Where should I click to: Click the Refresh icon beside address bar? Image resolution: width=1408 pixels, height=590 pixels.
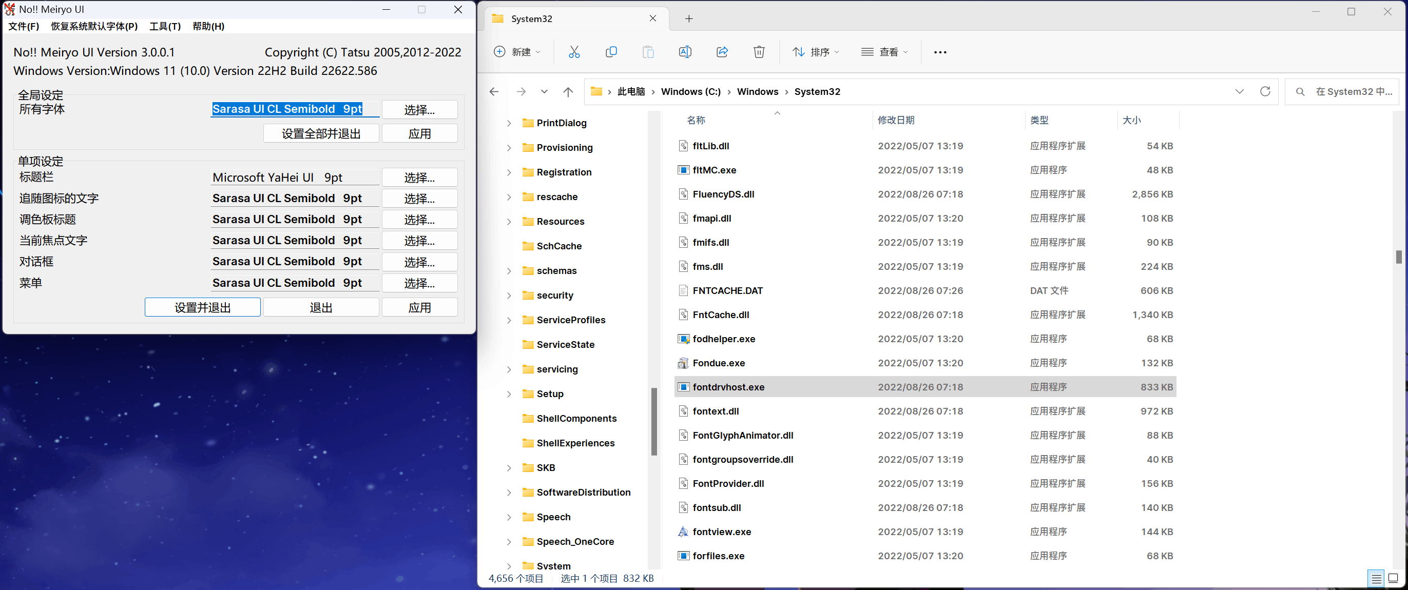(1265, 91)
